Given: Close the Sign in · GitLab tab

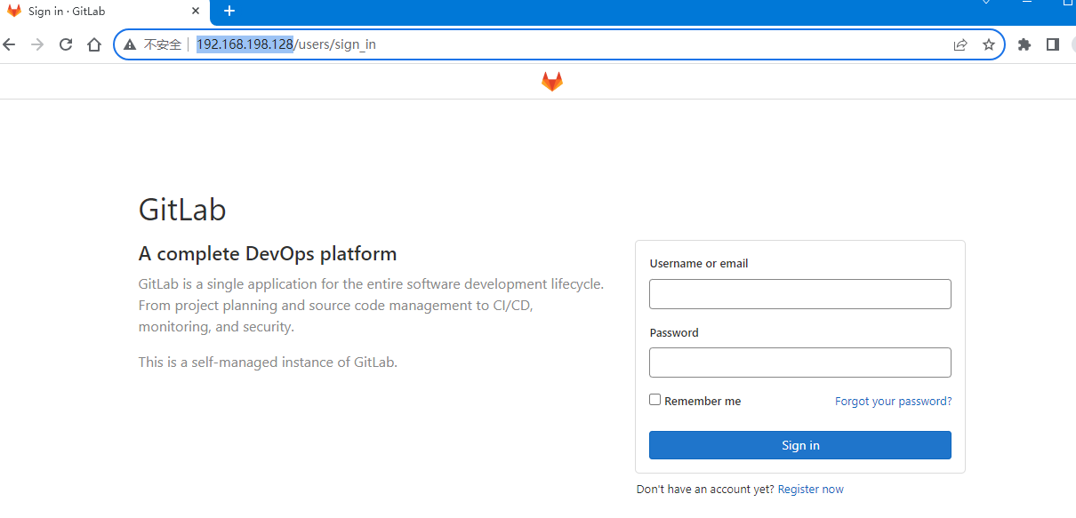Looking at the screenshot, I should click(196, 12).
